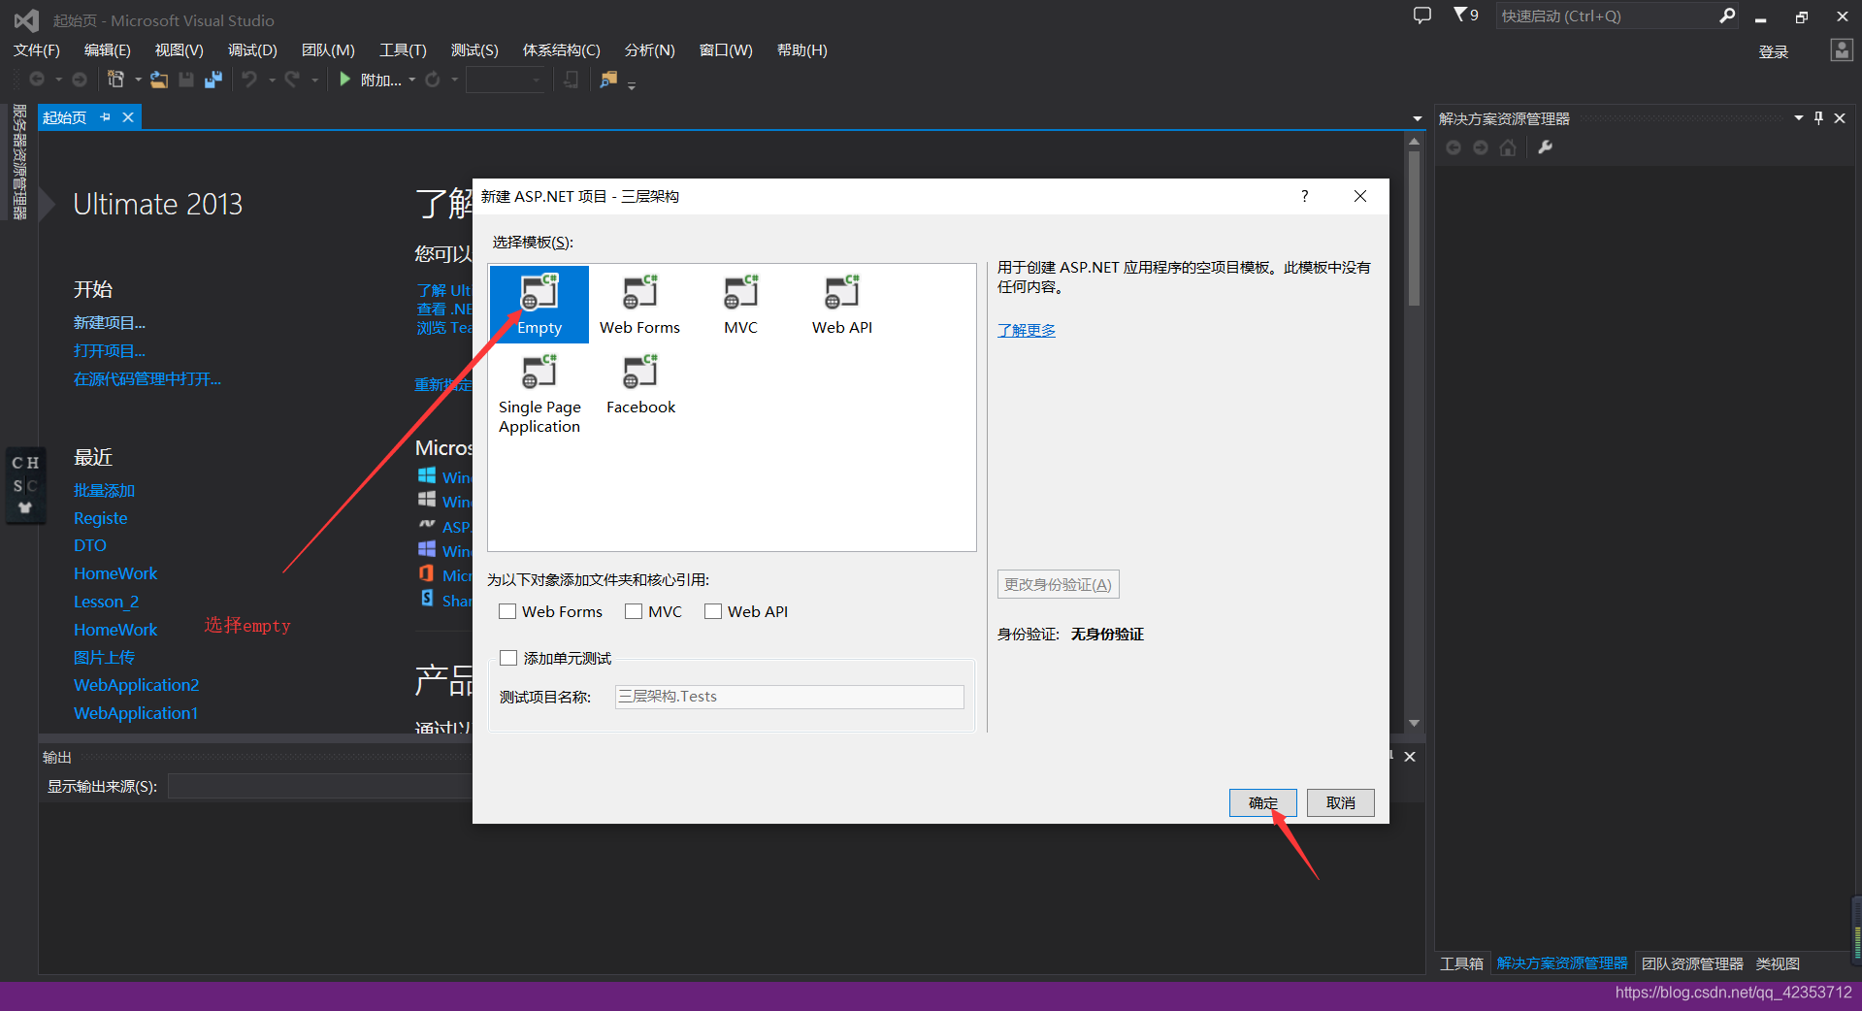The width and height of the screenshot is (1862, 1011).
Task: Click the find in files toolbar icon
Action: pos(608,80)
